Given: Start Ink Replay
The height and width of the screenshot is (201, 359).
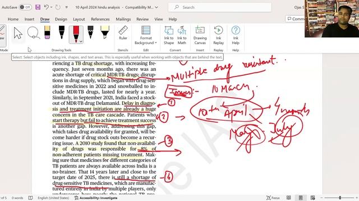Looking at the screenshot, I should coord(218,35).
